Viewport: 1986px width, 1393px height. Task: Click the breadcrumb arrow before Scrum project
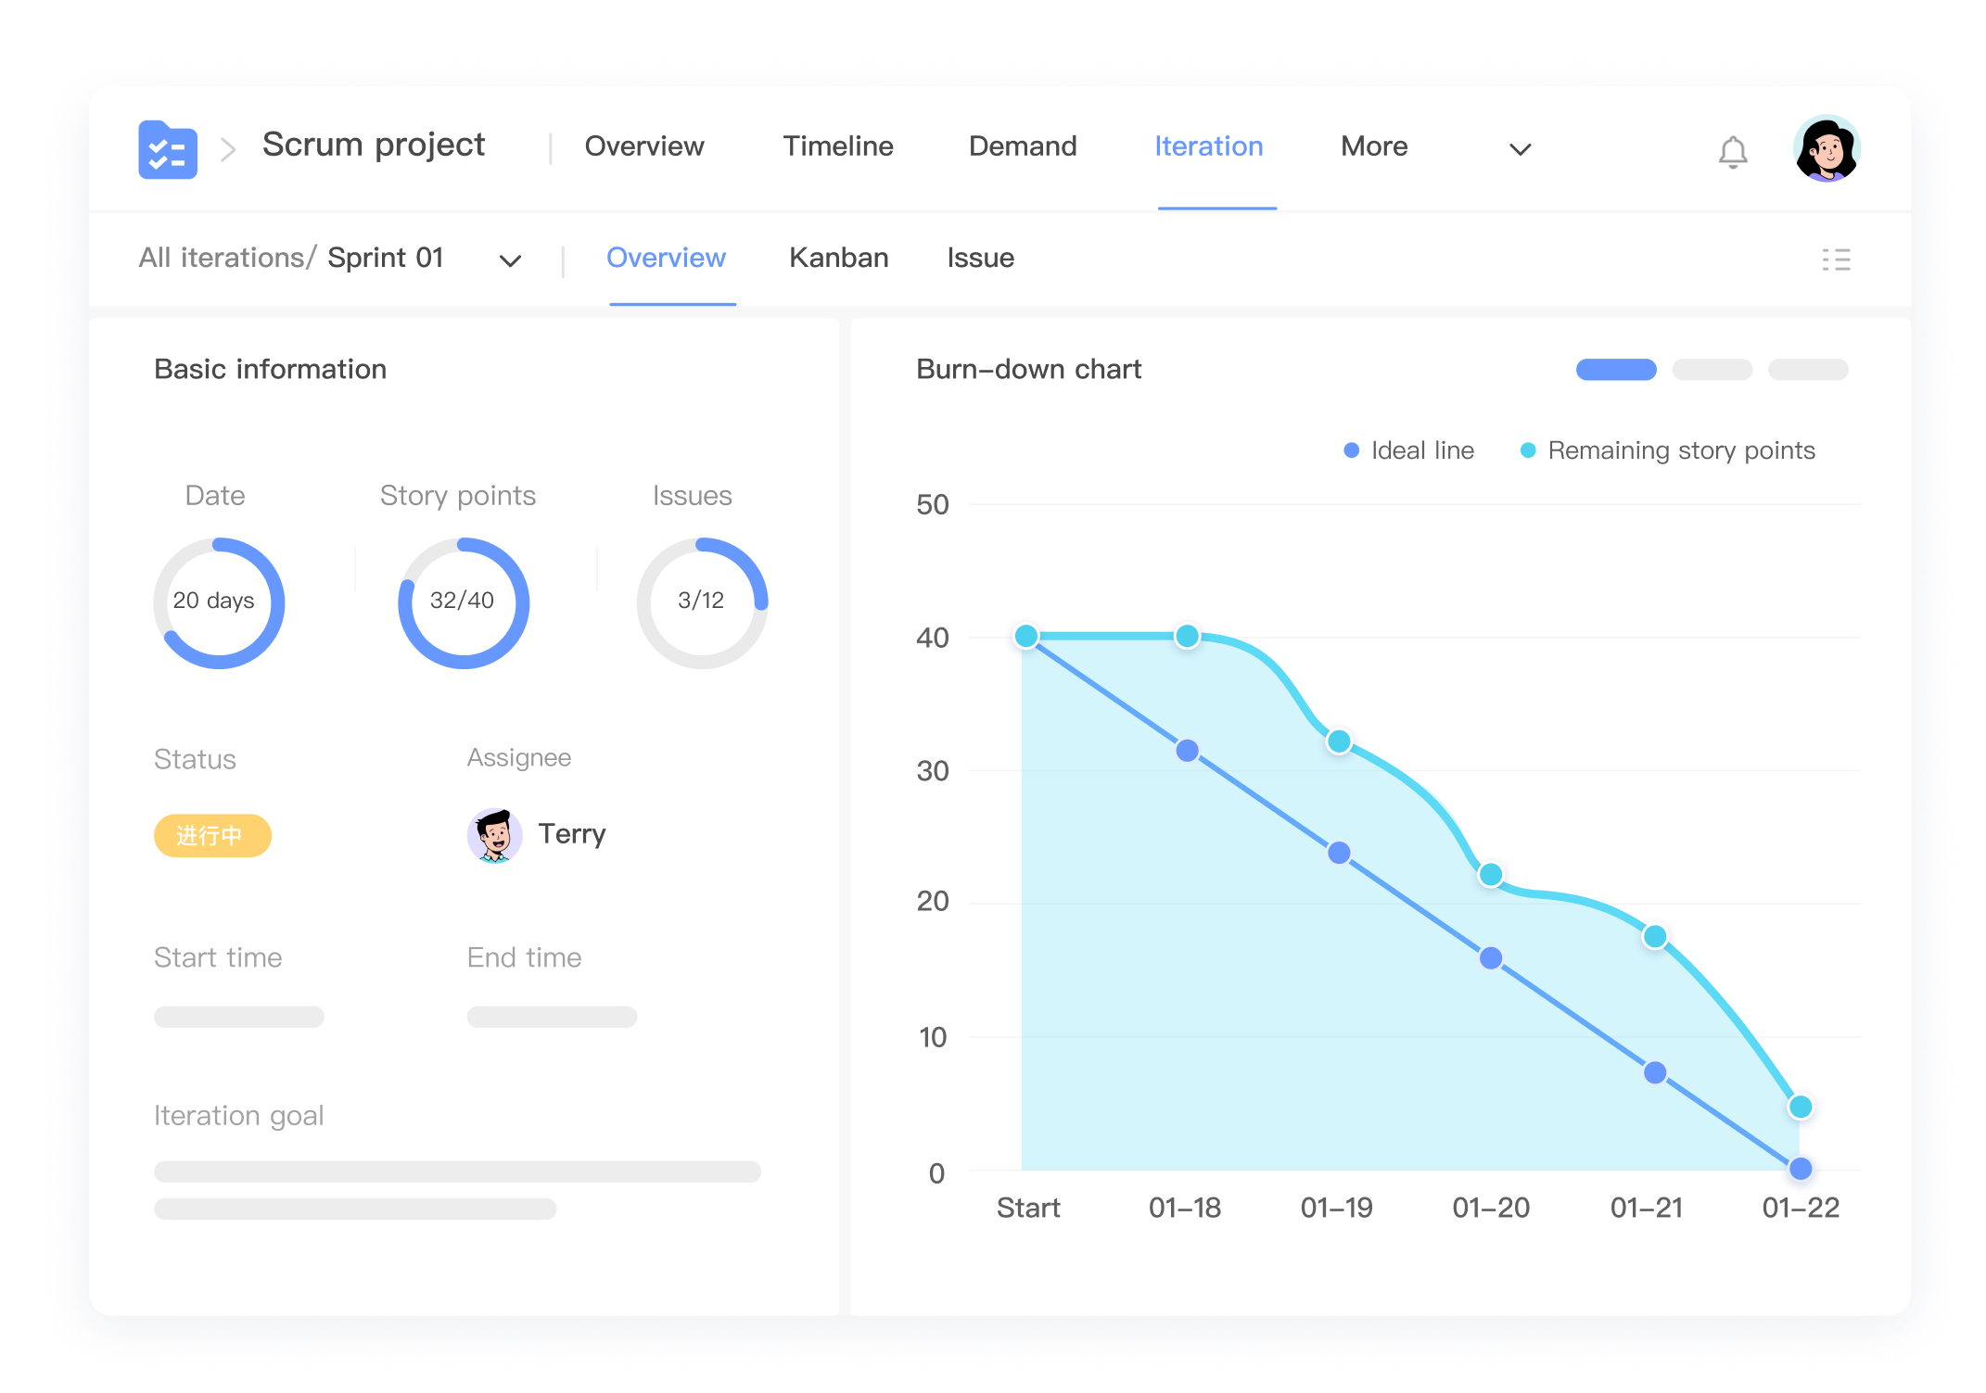pos(228,149)
